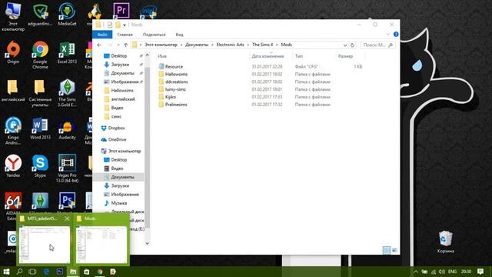Open the Word 2013 desktop shortcut
The image size is (492, 277).
(x=40, y=128)
